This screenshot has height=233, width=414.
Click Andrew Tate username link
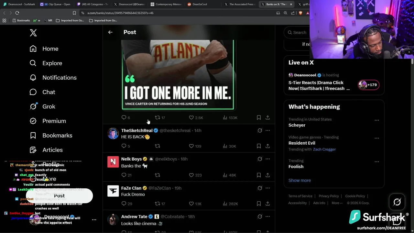(x=134, y=216)
